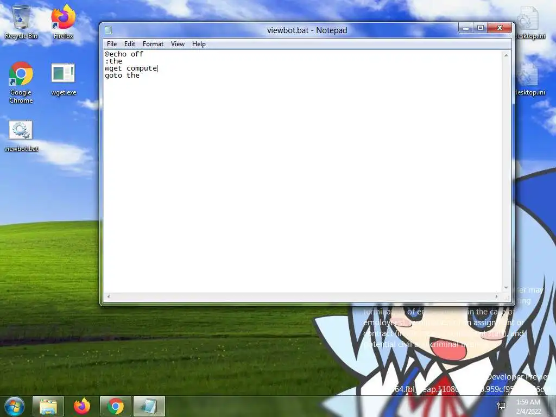Image resolution: width=556 pixels, height=417 pixels.
Task: Open the Windows Start orb
Action: [x=15, y=406]
